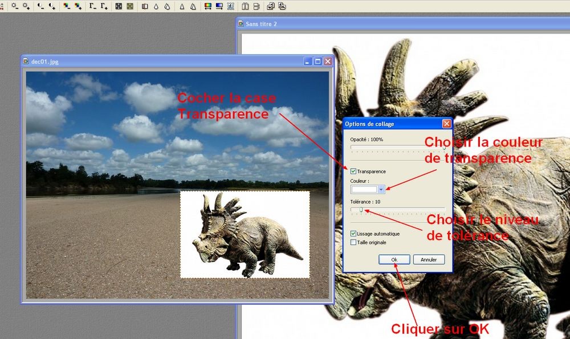Increase brightness with the sun plus icon
This screenshot has height=339, width=570.
pyautogui.click(x=26, y=6)
